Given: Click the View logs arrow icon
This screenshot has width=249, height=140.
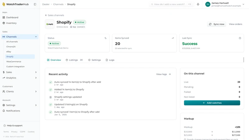Looking at the screenshot, I should click(x=170, y=74).
